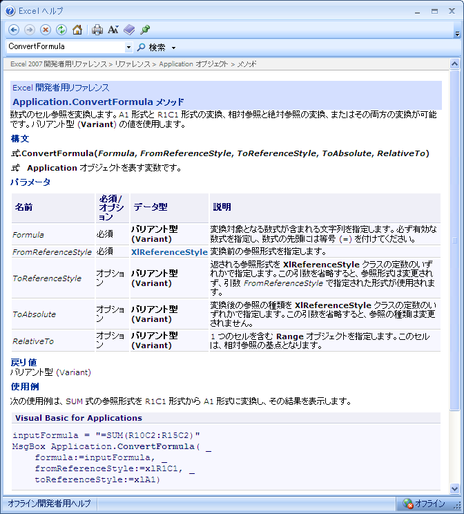Viewport: 464px width, 514px height.
Task: Open the Application オブジェクト breadcrumb link
Action: click(x=193, y=64)
